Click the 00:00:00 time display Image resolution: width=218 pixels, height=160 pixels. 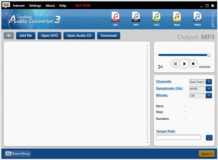click(x=205, y=67)
